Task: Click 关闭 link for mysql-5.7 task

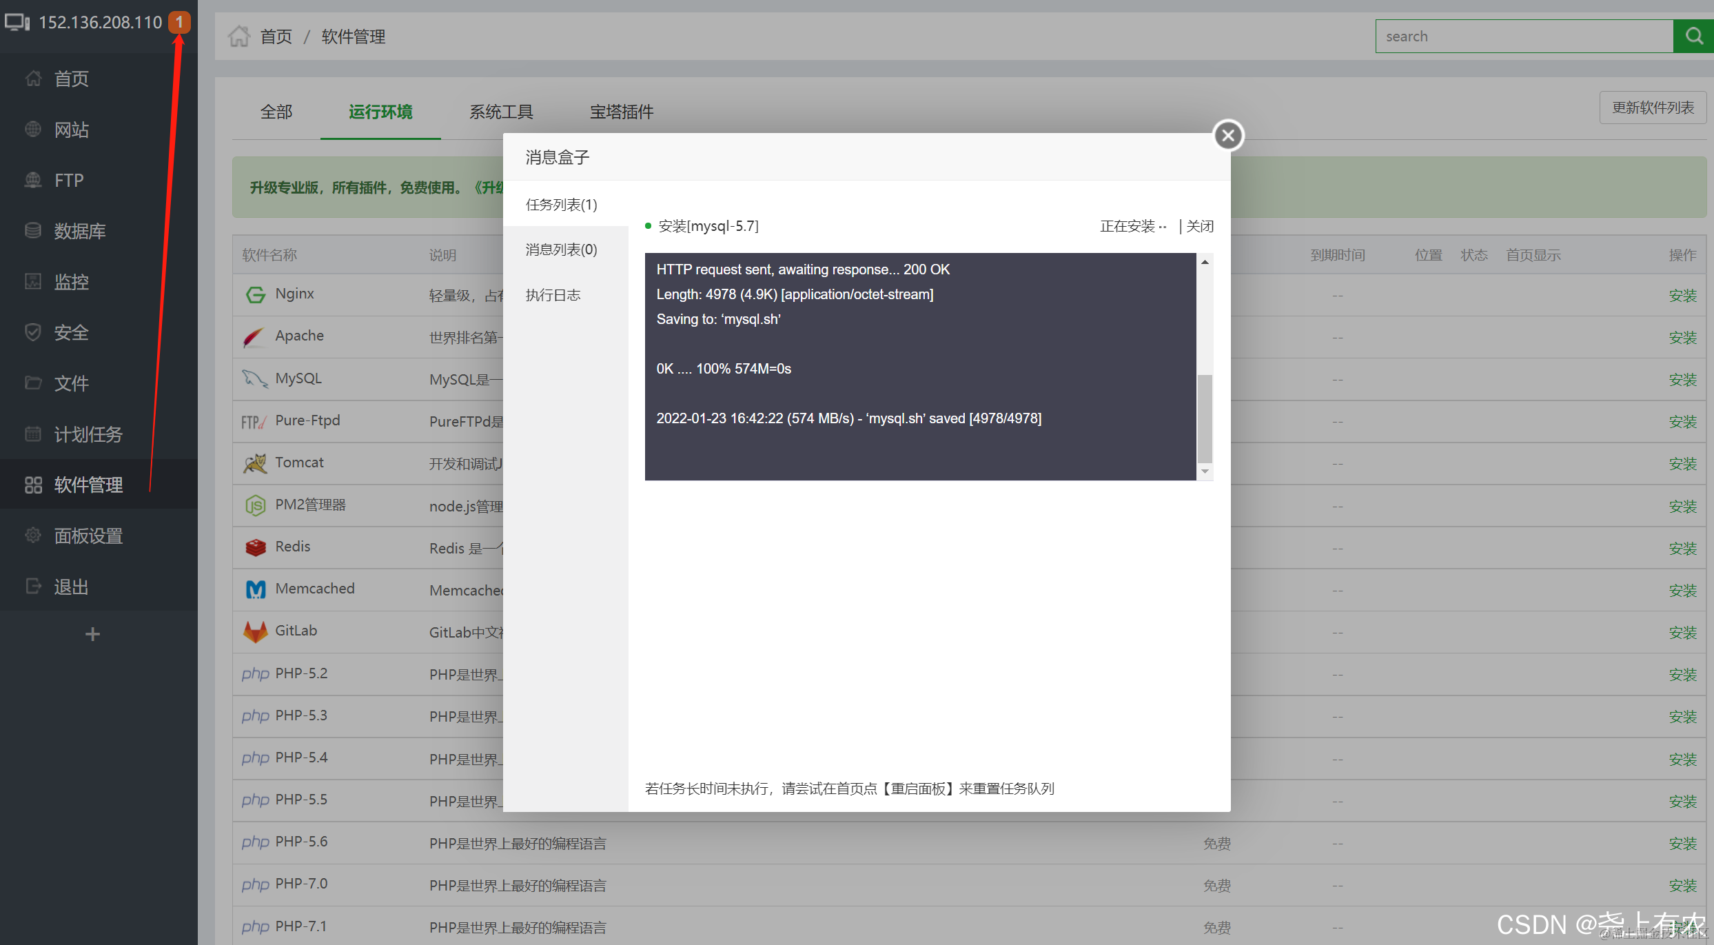Action: pos(1200,226)
